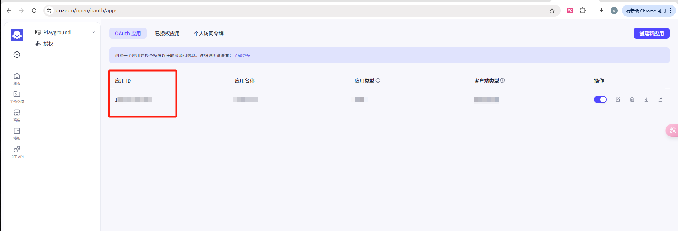Screen dimensions: 678x231
Task: Select 授权 in the side menu
Action: pyautogui.click(x=48, y=44)
